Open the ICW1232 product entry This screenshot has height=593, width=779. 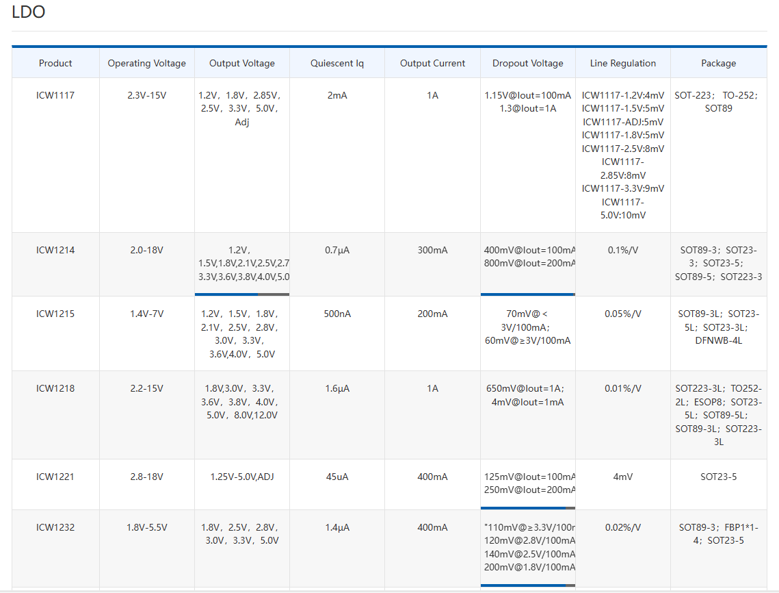(x=55, y=527)
